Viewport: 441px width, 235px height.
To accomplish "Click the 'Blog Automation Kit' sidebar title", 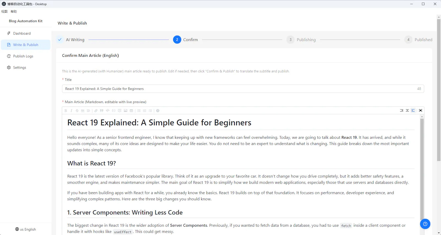I will pos(26,21).
